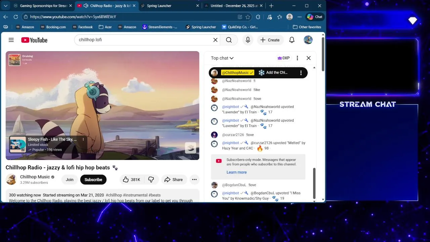
Task: Toggle the favorites bar leftmost icon
Action: pyautogui.click(x=5, y=27)
